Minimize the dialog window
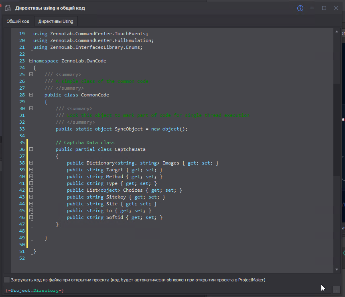The width and height of the screenshot is (345, 297). [x=312, y=8]
